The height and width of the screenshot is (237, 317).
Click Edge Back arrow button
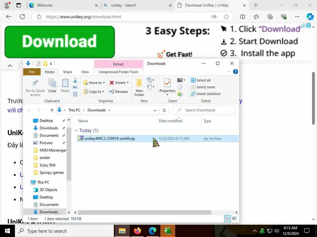pyautogui.click(x=9, y=17)
